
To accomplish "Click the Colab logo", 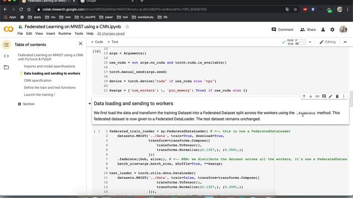I will [x=9, y=29].
